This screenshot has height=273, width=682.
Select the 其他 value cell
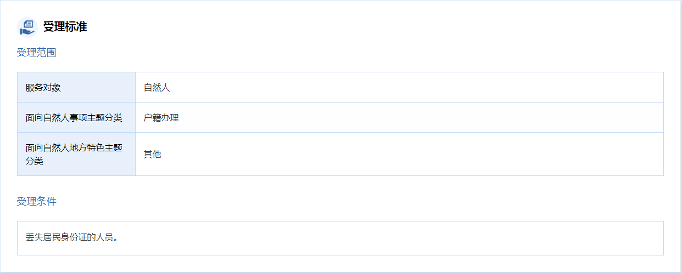[399, 154]
